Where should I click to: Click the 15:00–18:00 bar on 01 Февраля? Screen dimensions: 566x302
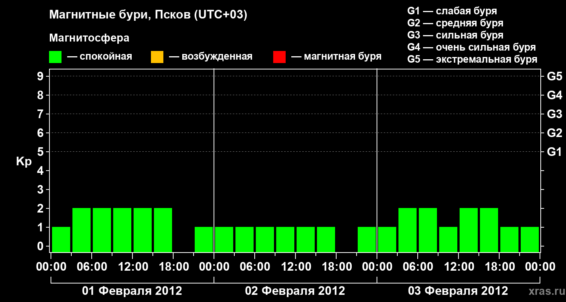(x=163, y=230)
